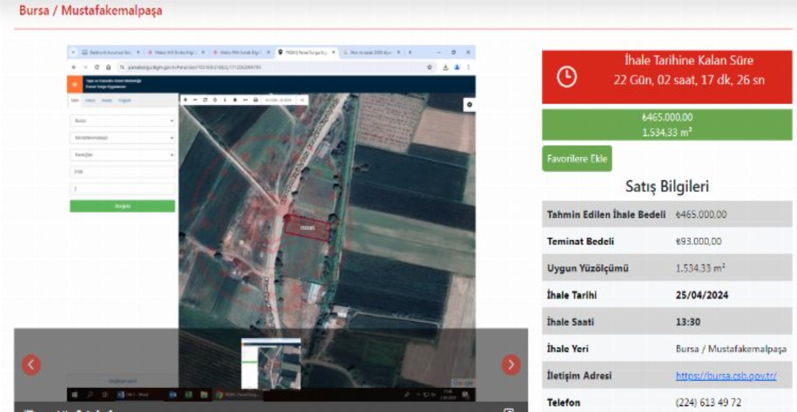The width and height of the screenshot is (797, 412).
Task: Advance to the next gallery image
Action: point(511,365)
